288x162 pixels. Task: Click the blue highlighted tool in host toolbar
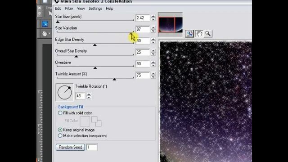[x=45, y=24]
